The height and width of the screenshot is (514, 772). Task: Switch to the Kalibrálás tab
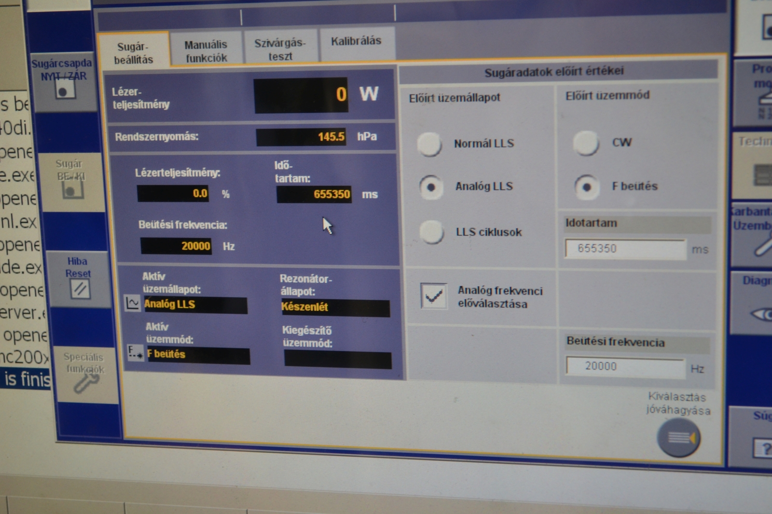356,41
